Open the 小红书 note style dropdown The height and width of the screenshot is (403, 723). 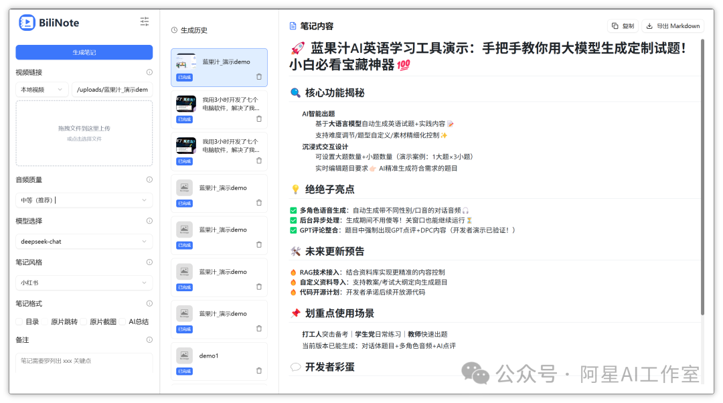click(x=84, y=283)
